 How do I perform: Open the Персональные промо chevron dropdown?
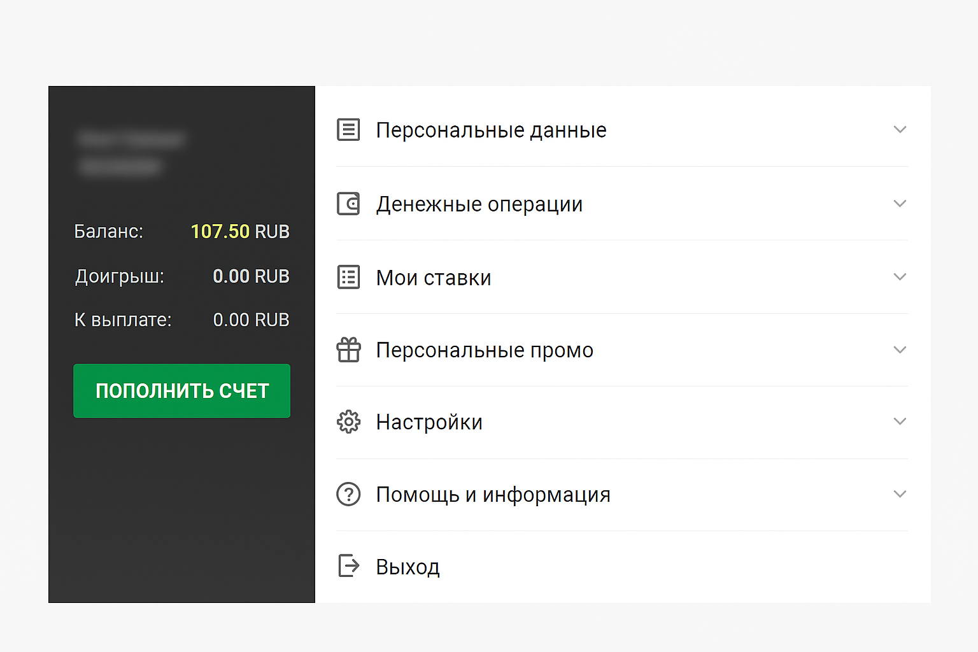pyautogui.click(x=899, y=350)
